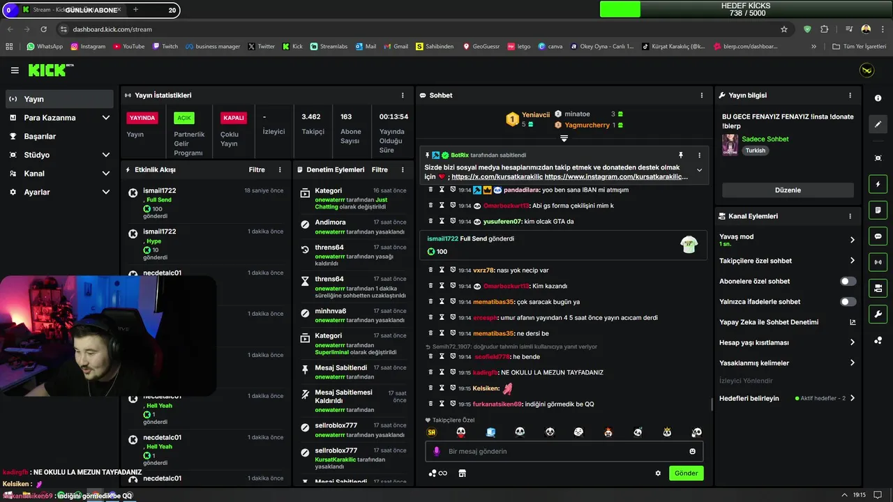Viewport: 893px width, 502px height.
Task: Click the channel points infinity icon below the message box
Action: tap(438, 473)
